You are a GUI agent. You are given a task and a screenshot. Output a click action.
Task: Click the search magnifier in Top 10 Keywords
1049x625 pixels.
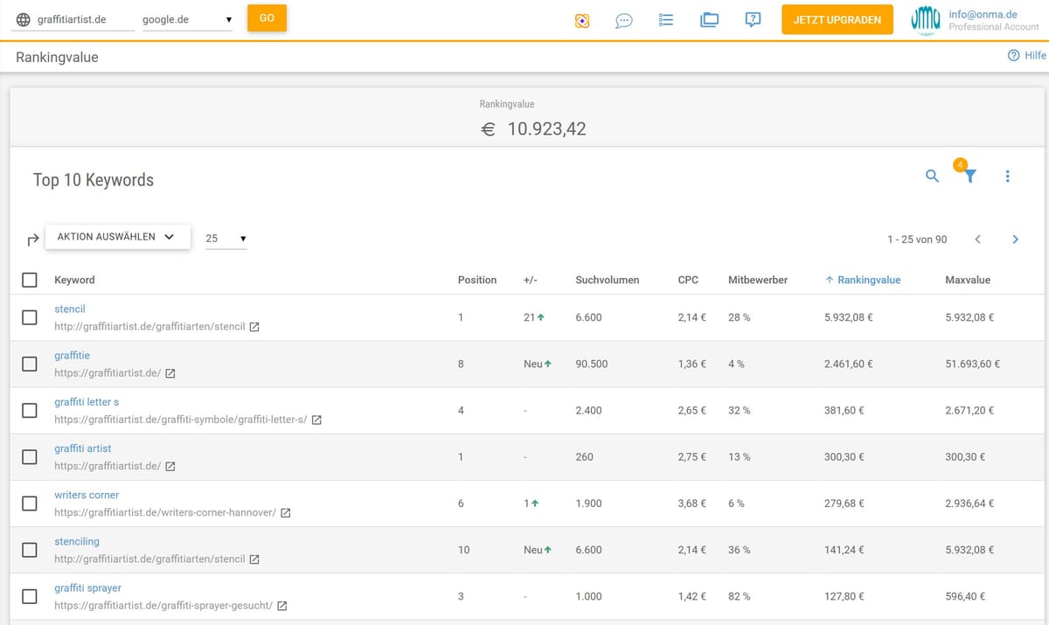point(932,176)
